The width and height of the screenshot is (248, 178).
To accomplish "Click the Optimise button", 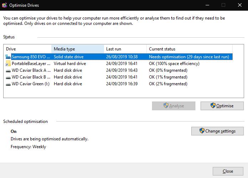I will (222, 106).
